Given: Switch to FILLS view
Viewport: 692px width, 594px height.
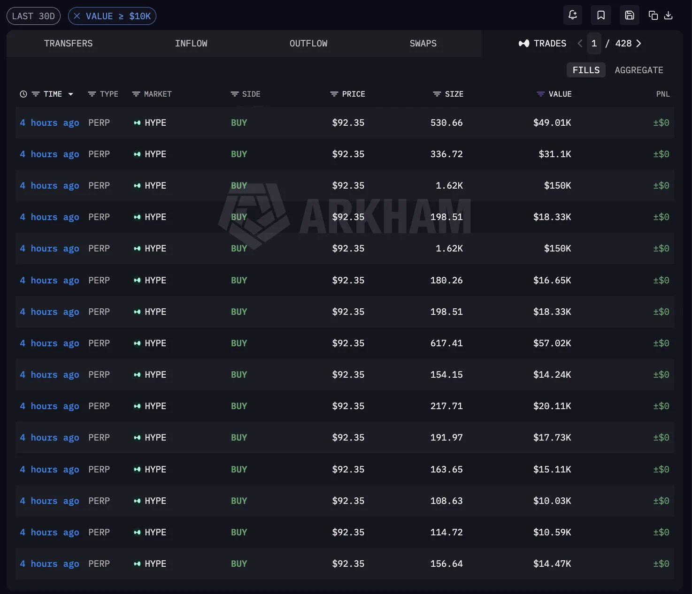Looking at the screenshot, I should pos(586,70).
